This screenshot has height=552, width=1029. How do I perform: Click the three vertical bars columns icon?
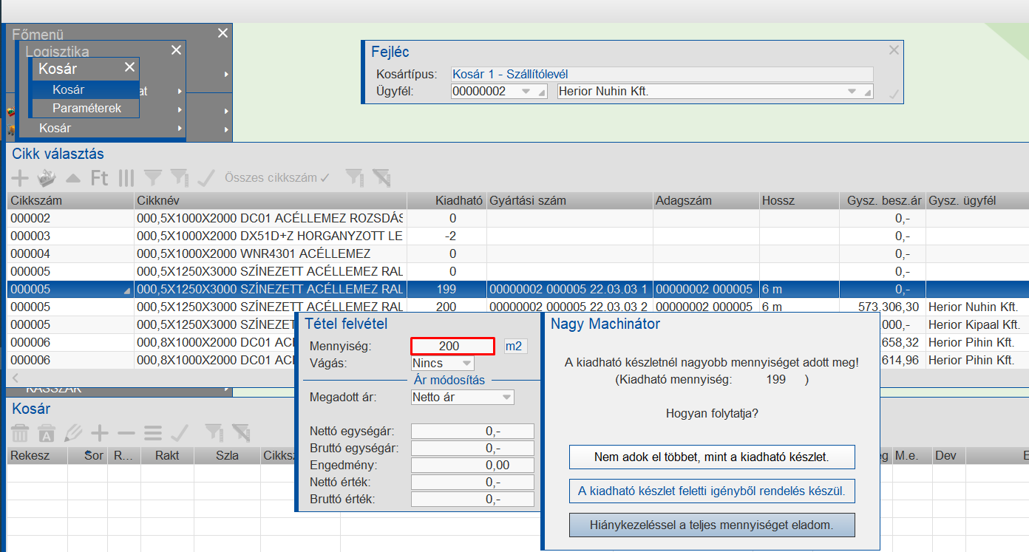(126, 178)
